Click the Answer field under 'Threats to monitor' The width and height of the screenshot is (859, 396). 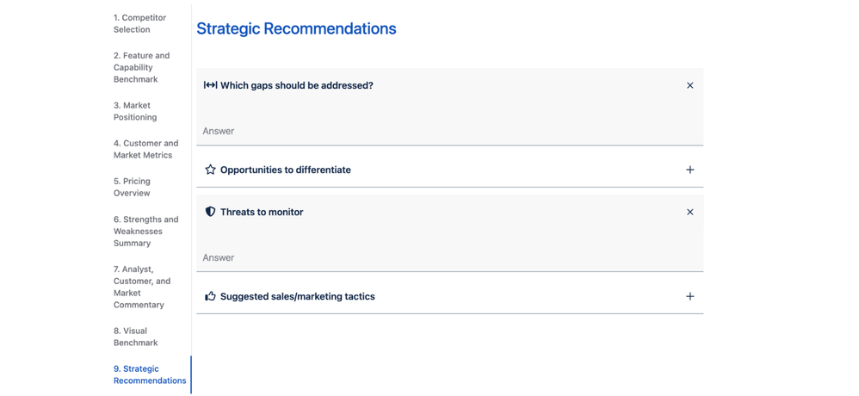point(449,257)
